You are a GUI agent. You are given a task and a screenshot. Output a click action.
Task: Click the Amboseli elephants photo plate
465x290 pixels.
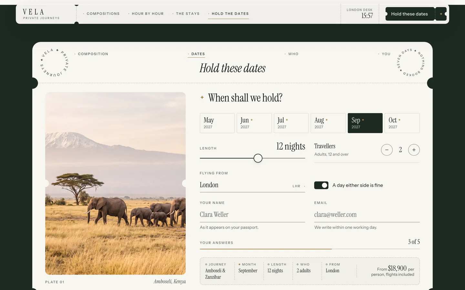115,183
